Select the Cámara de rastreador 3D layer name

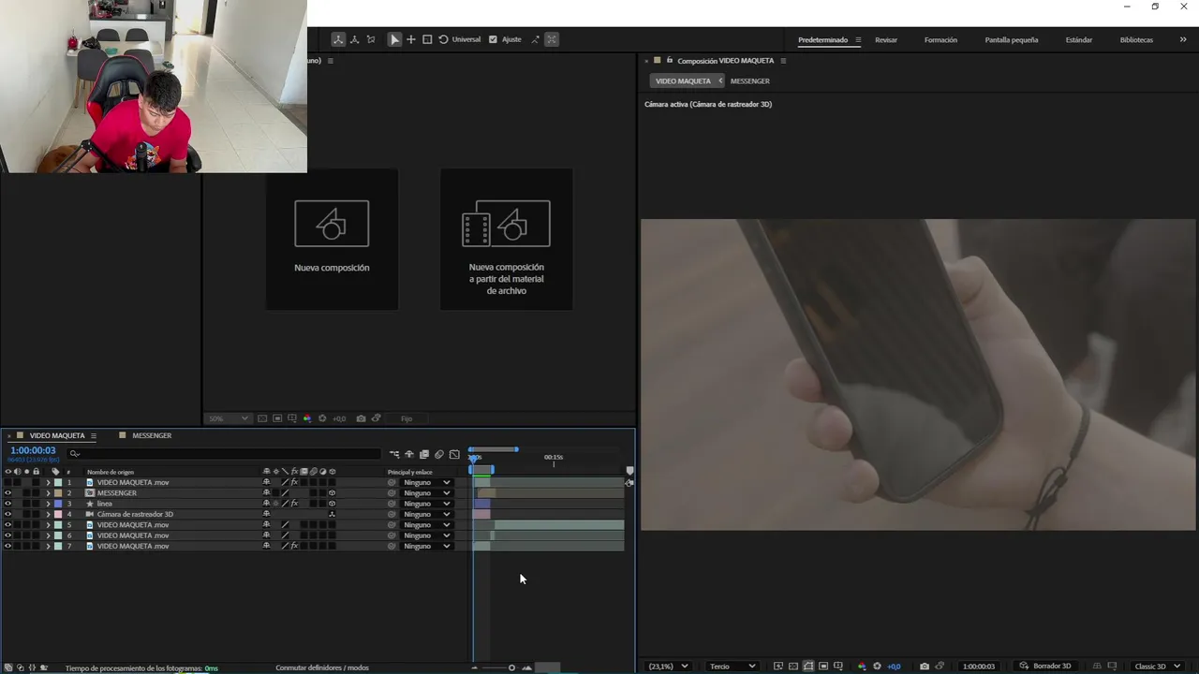[x=135, y=514]
